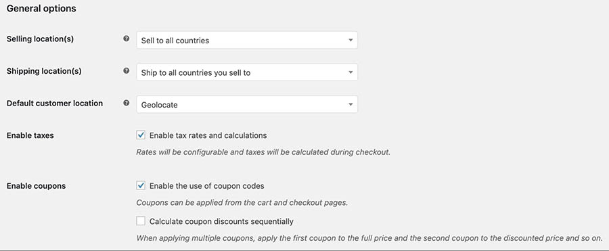
Task: Open the Geolocate dropdown
Action: pyautogui.click(x=247, y=104)
